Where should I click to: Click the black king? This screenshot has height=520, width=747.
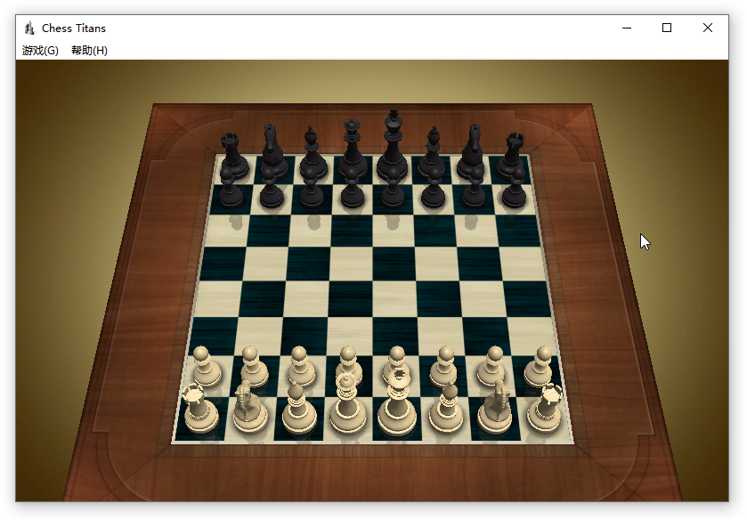click(x=393, y=143)
